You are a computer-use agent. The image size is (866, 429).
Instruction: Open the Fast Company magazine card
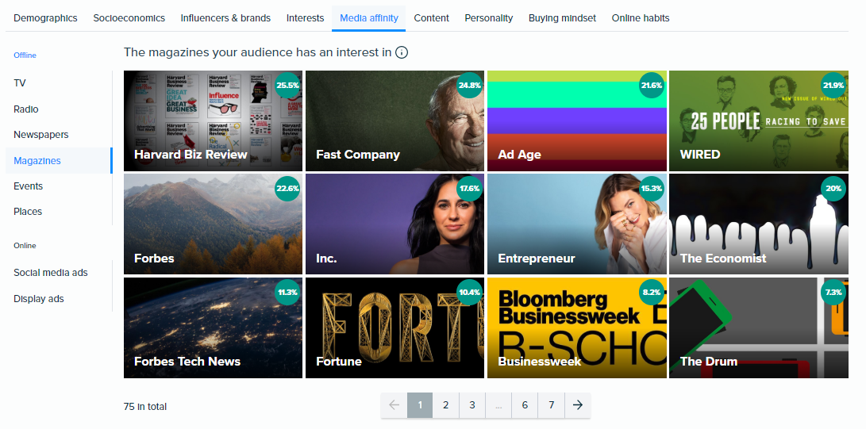tap(395, 121)
